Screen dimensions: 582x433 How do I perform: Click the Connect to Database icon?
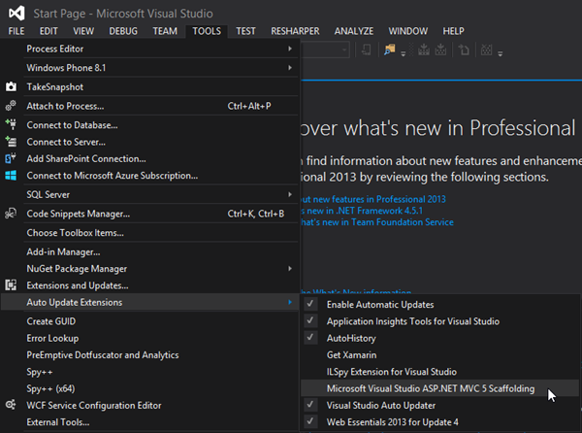click(12, 125)
